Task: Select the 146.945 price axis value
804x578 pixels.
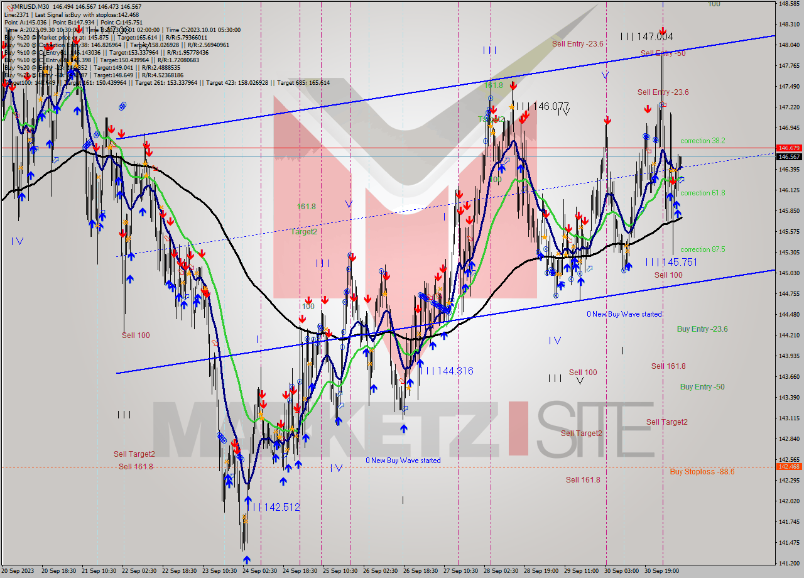Action: point(789,128)
